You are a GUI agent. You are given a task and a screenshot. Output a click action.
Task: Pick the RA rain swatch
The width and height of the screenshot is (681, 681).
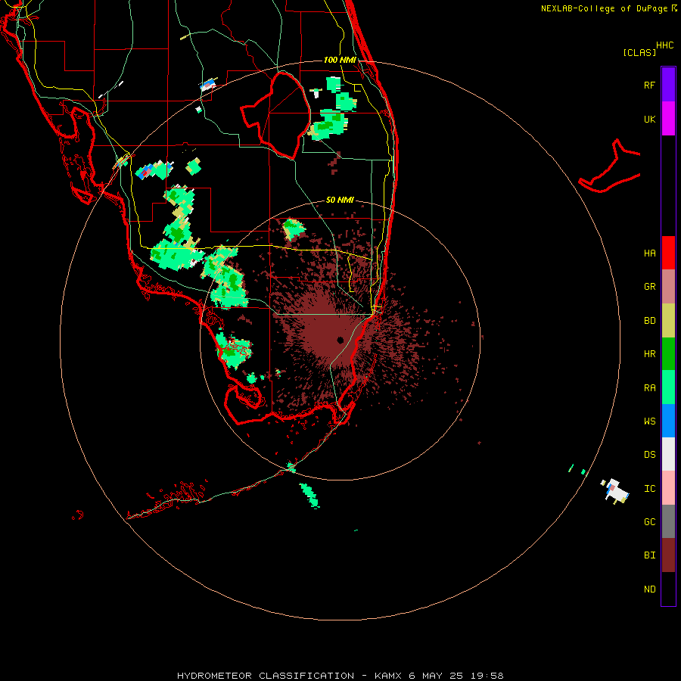(x=668, y=387)
